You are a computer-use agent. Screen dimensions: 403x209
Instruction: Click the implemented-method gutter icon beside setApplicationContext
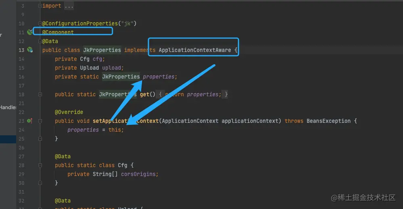pos(29,121)
